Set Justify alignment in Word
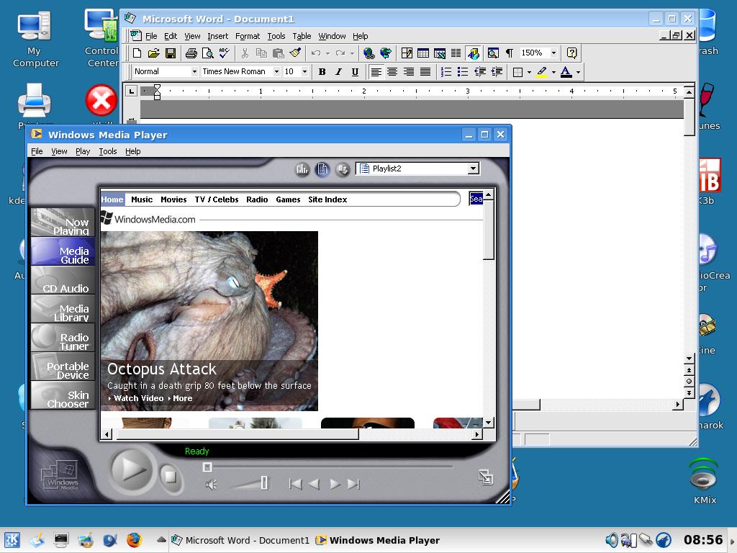Viewport: 737px width, 553px height. pyautogui.click(x=425, y=71)
